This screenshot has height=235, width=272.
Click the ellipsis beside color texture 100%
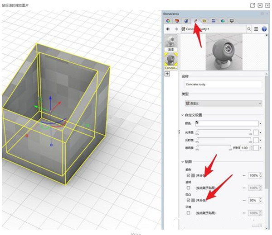point(244,175)
